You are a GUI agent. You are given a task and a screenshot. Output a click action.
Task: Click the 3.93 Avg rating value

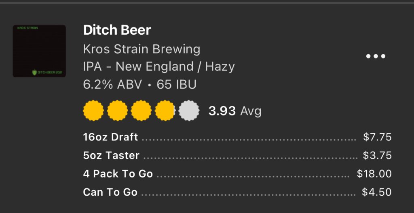coord(234,111)
